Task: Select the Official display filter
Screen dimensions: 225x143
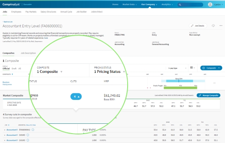Action: click(6, 69)
